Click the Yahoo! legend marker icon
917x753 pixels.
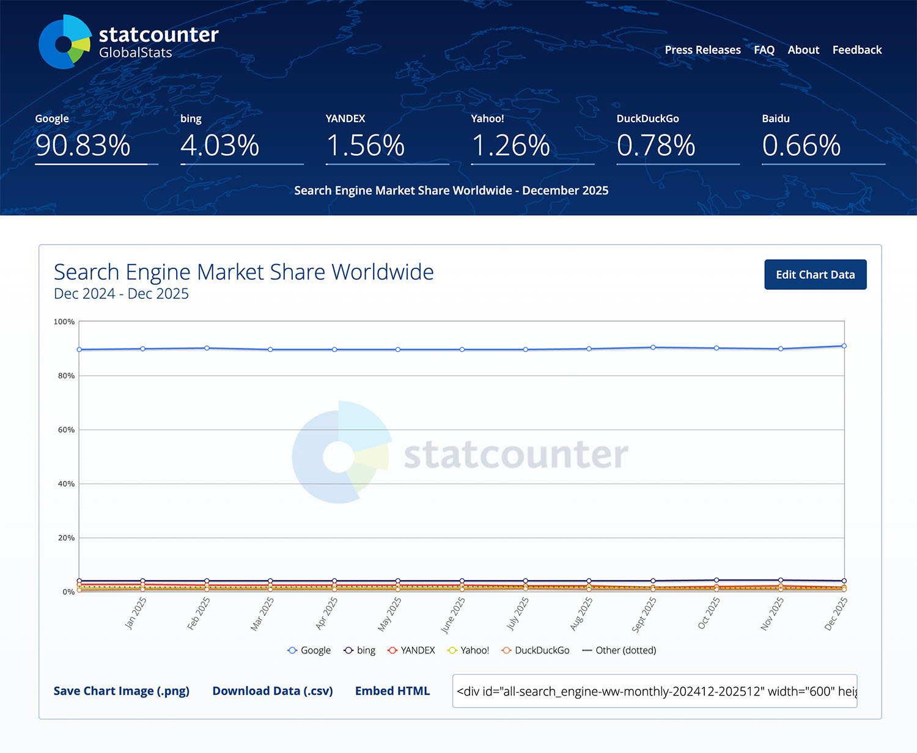point(452,650)
